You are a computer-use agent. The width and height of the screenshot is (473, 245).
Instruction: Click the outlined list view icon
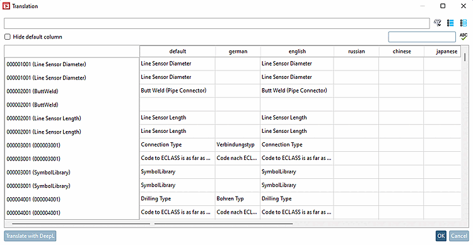click(x=464, y=23)
